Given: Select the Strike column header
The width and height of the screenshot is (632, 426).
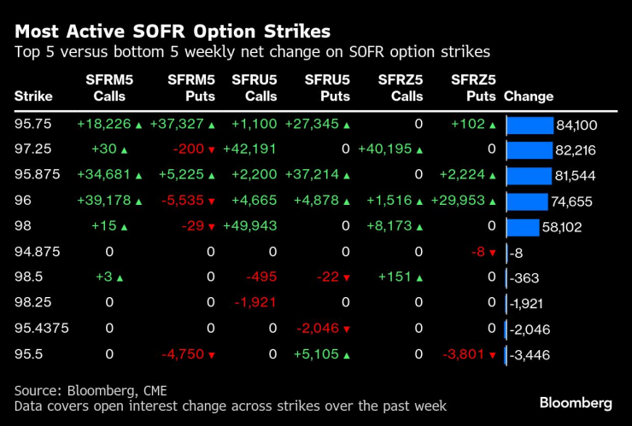Looking at the screenshot, I should 33,96.
